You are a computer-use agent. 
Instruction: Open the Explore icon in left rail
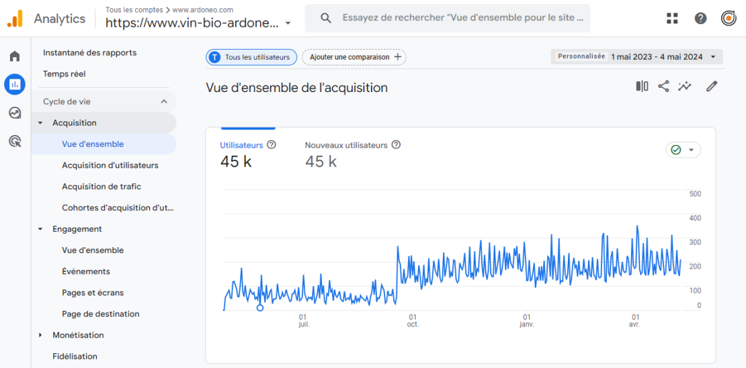pos(15,113)
